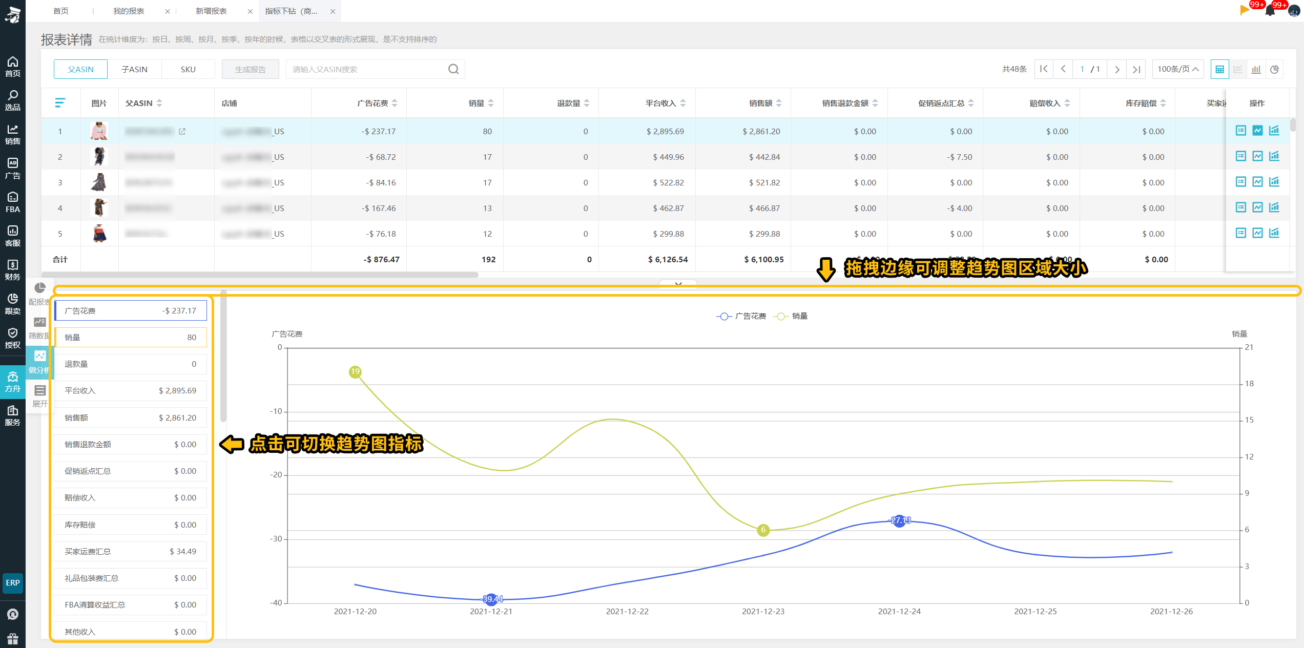Select the 子ASIN dimension tab

(134, 69)
